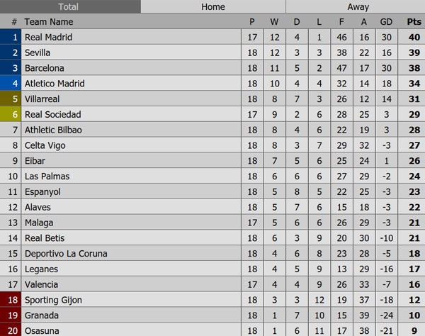Viewport: 425px width, 336px height.
Task: Click Real Madrid's blue rank 1 badge
Action: [x=11, y=38]
